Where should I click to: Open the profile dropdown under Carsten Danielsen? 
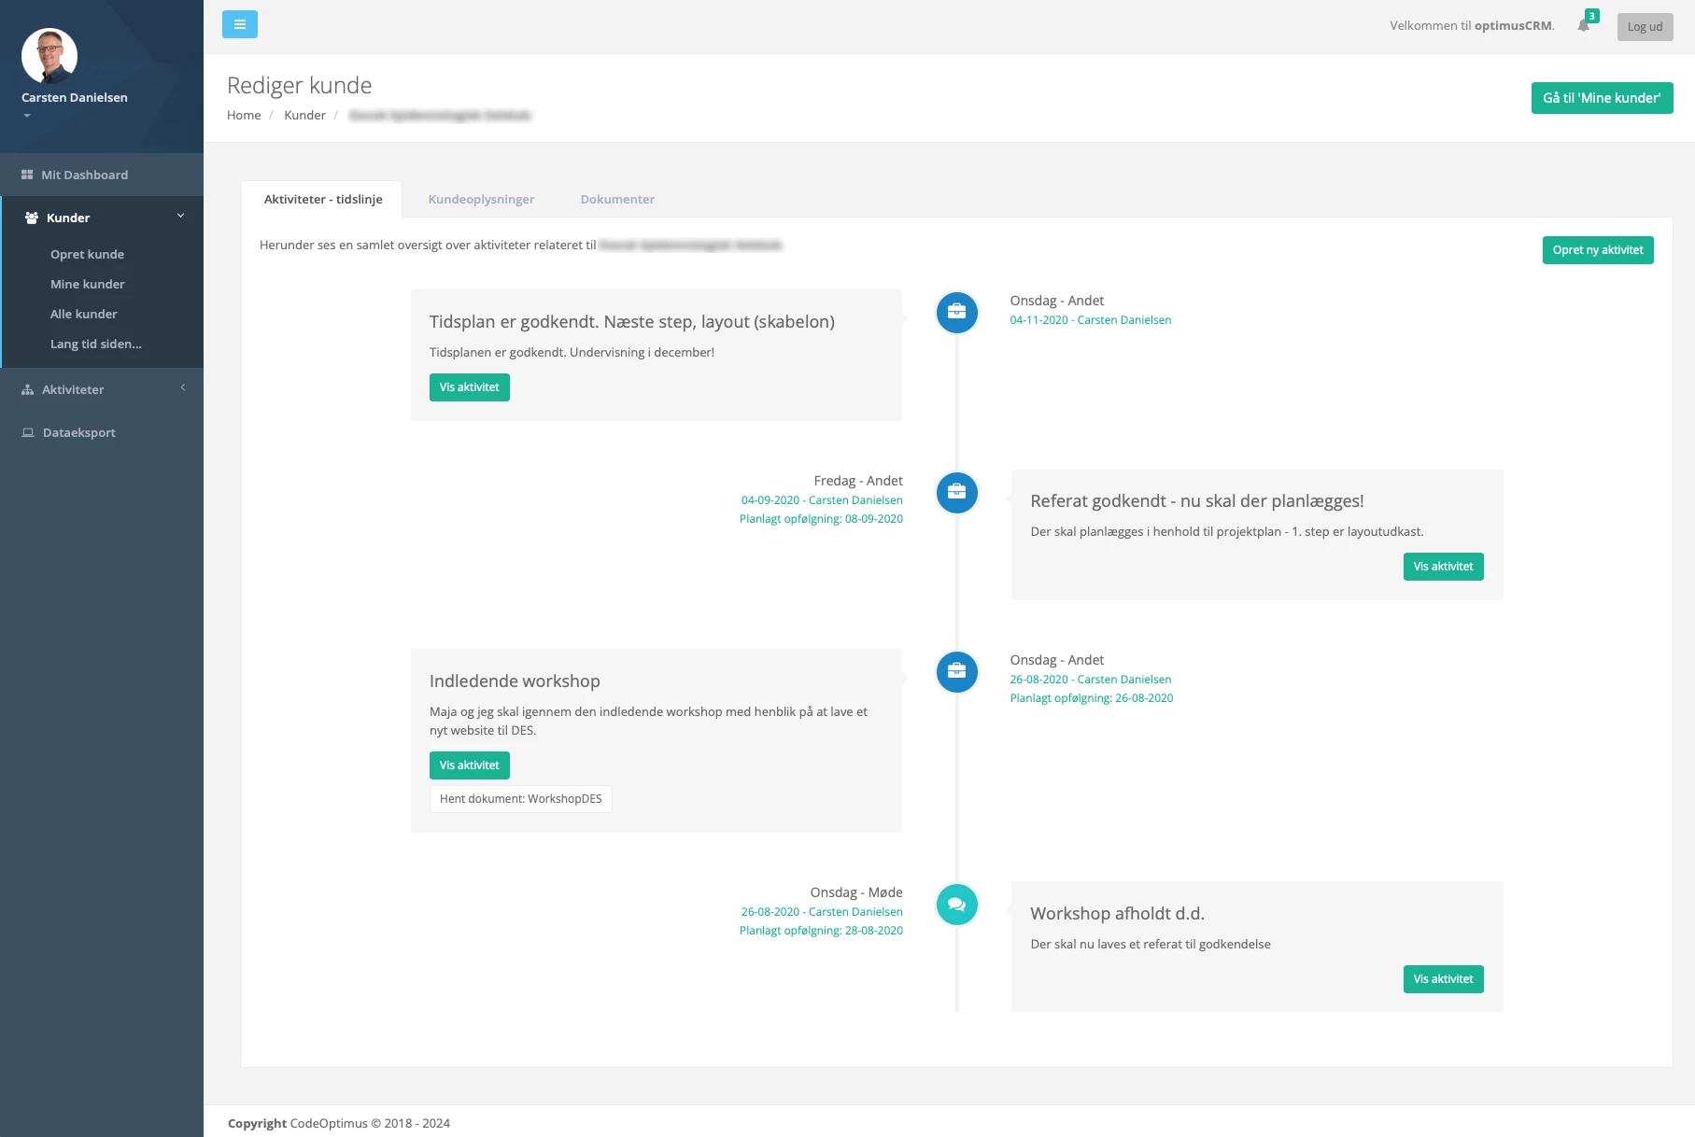tap(28, 115)
